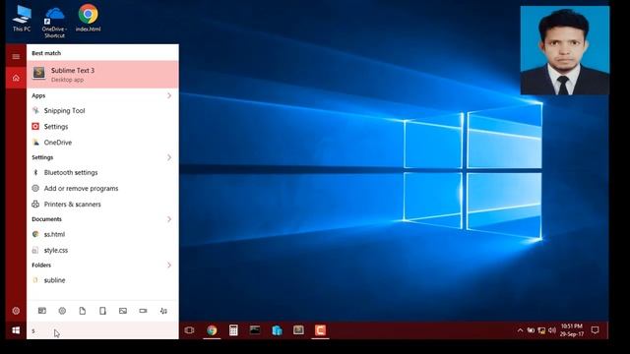
Task: Select the Home icon in search sidebar
Action: 16,78
